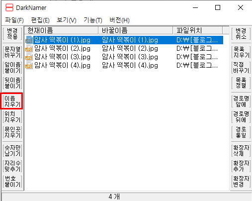
Task: Click the 앞이름 붙이기 button
Action: [12, 68]
